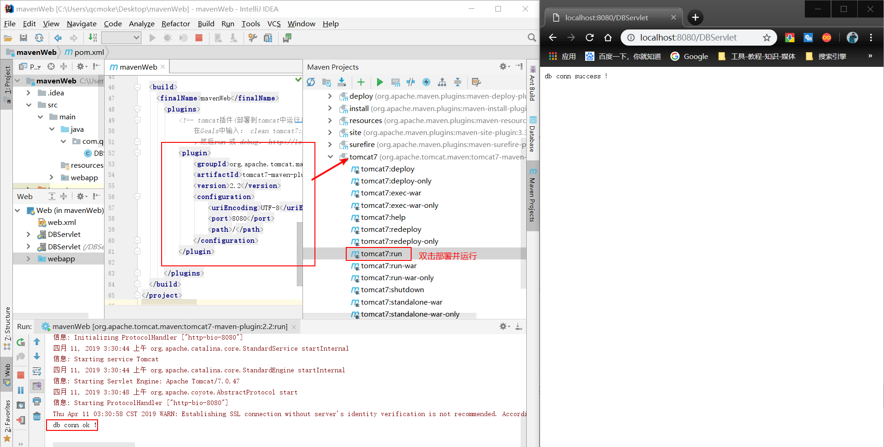The width and height of the screenshot is (884, 447).
Task: Open the VCS menu
Action: [x=274, y=24]
